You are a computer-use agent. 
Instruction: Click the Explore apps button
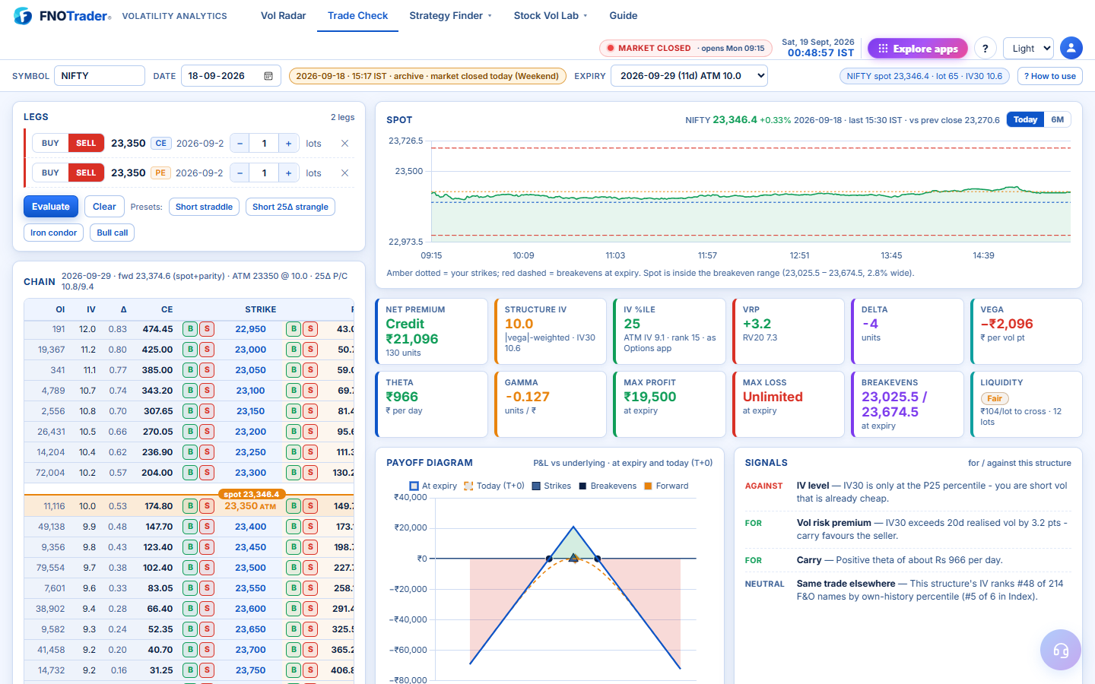[918, 49]
